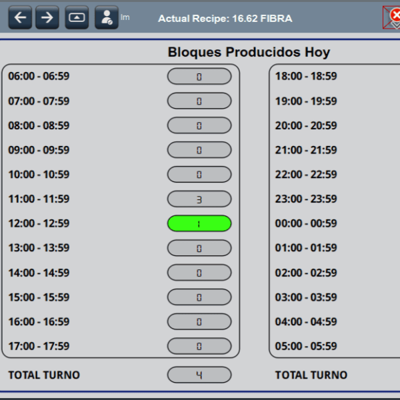Click the 18:00 - 18:59 label

306,76
